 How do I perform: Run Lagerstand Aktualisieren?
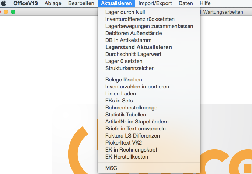pyautogui.click(x=149, y=47)
